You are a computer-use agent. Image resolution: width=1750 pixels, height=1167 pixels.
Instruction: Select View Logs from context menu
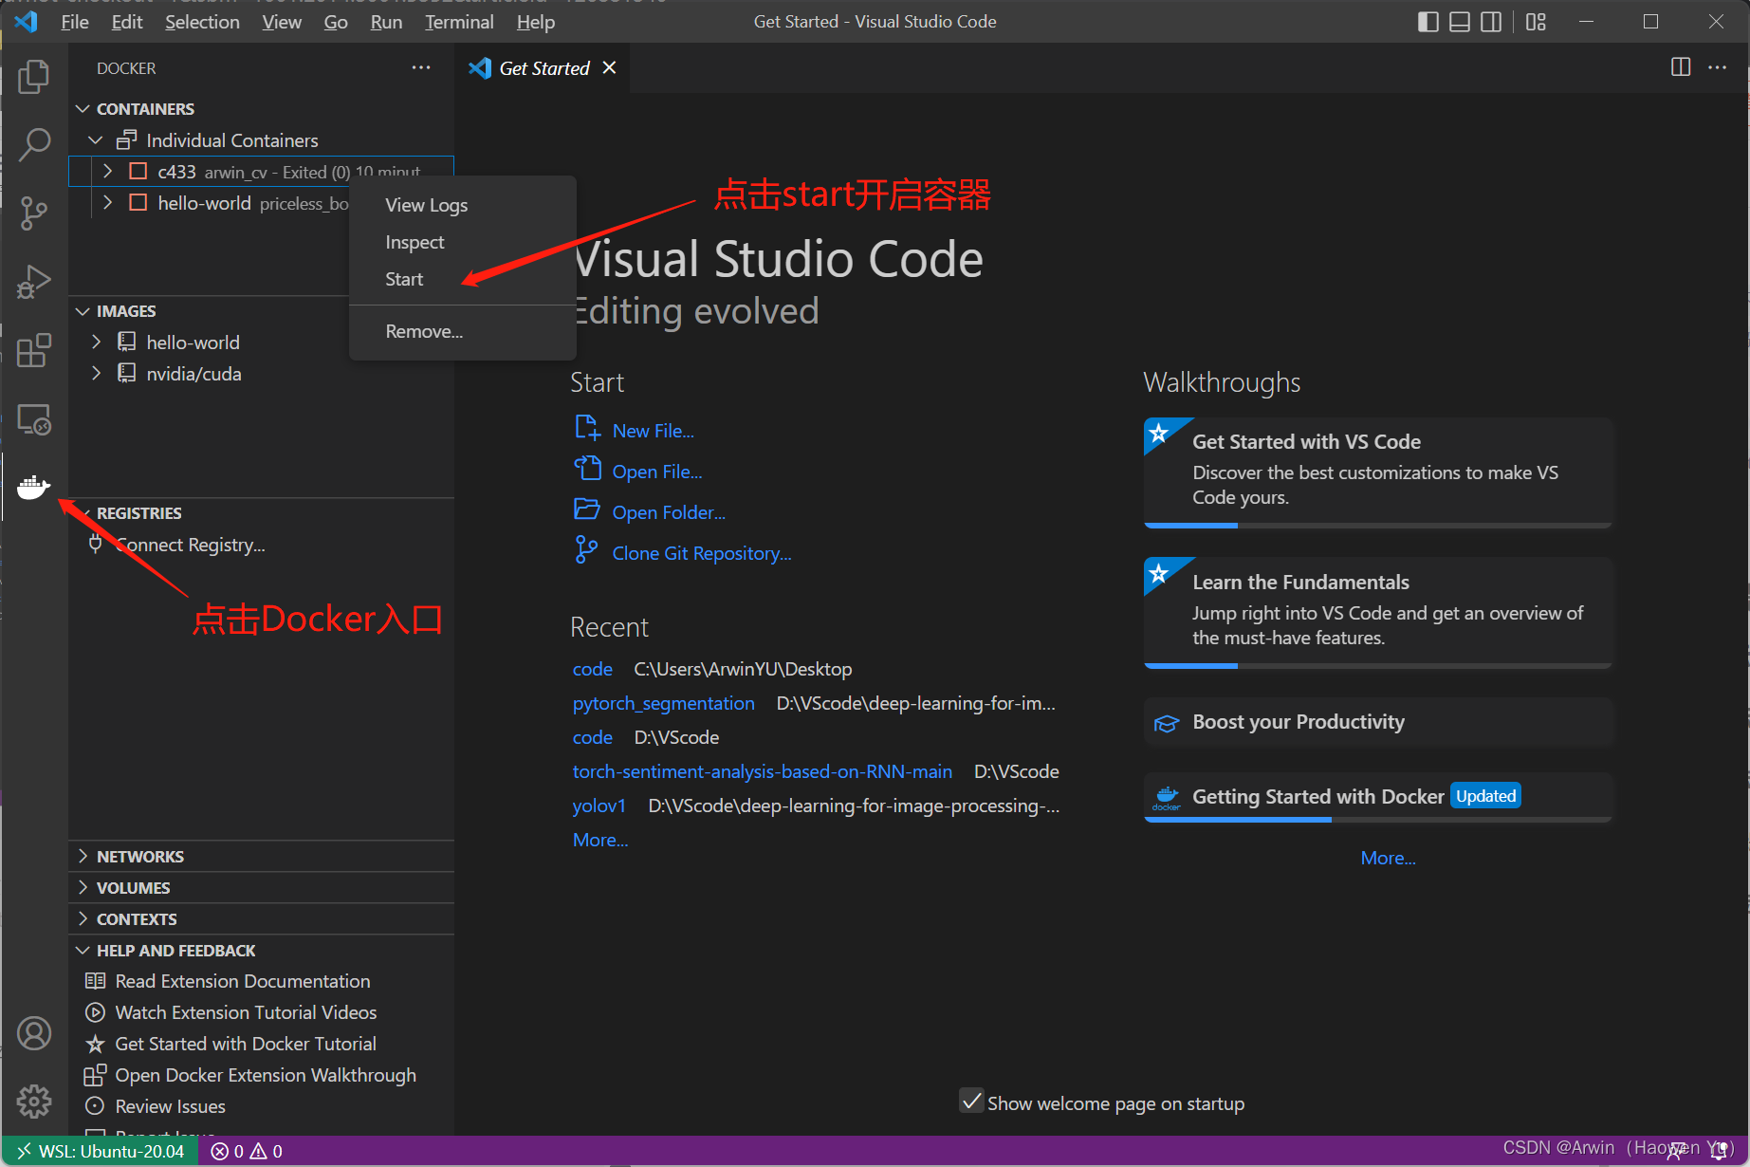coord(462,205)
